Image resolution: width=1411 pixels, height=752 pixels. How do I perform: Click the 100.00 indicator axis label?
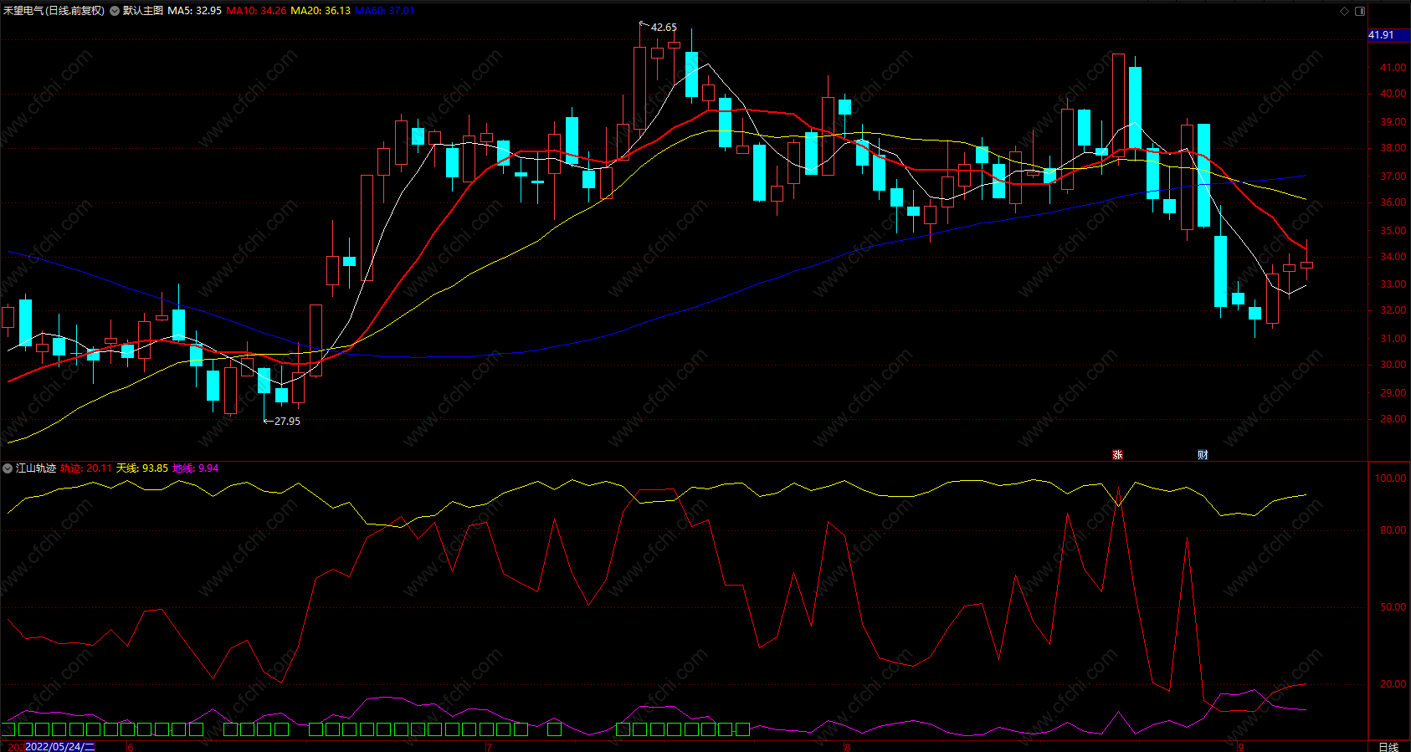(x=1391, y=478)
